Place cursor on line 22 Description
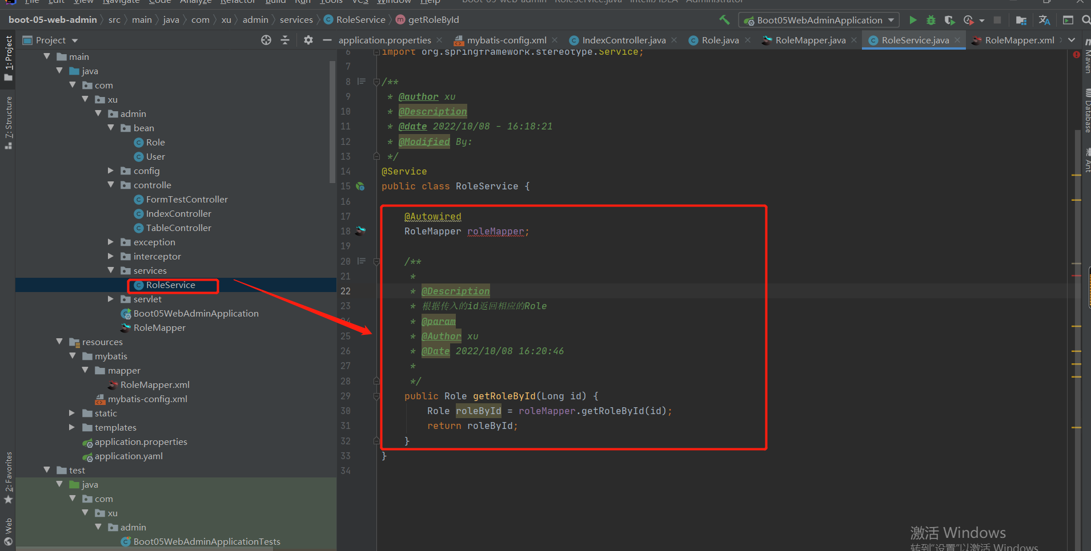The width and height of the screenshot is (1091, 551). click(x=455, y=291)
